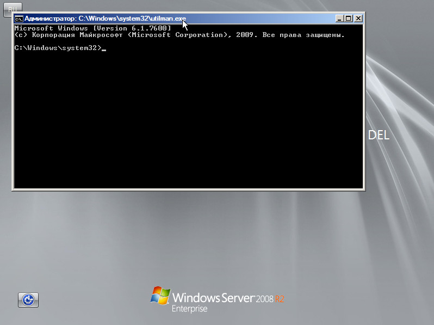The image size is (434, 325).
Task: Open the Ease of Access button
Action: coord(28,299)
